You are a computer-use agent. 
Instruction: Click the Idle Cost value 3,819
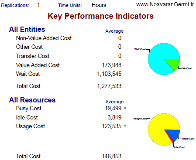114,117
